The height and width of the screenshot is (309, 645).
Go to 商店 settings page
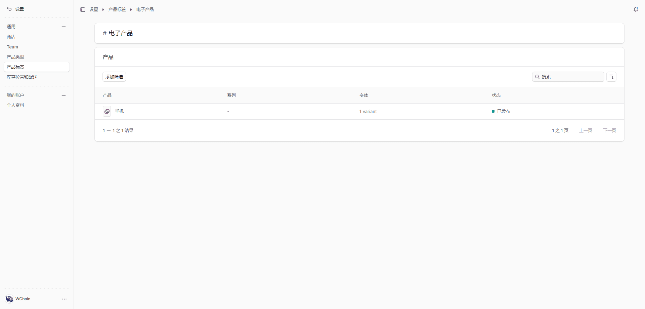point(11,37)
